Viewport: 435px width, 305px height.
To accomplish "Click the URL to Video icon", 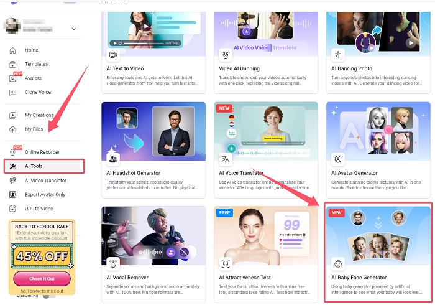I will (x=12, y=209).
